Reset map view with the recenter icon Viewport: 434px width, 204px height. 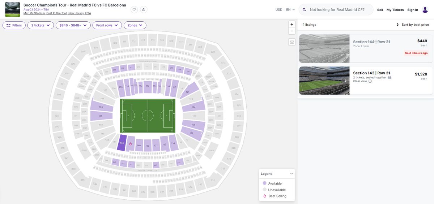point(292,42)
